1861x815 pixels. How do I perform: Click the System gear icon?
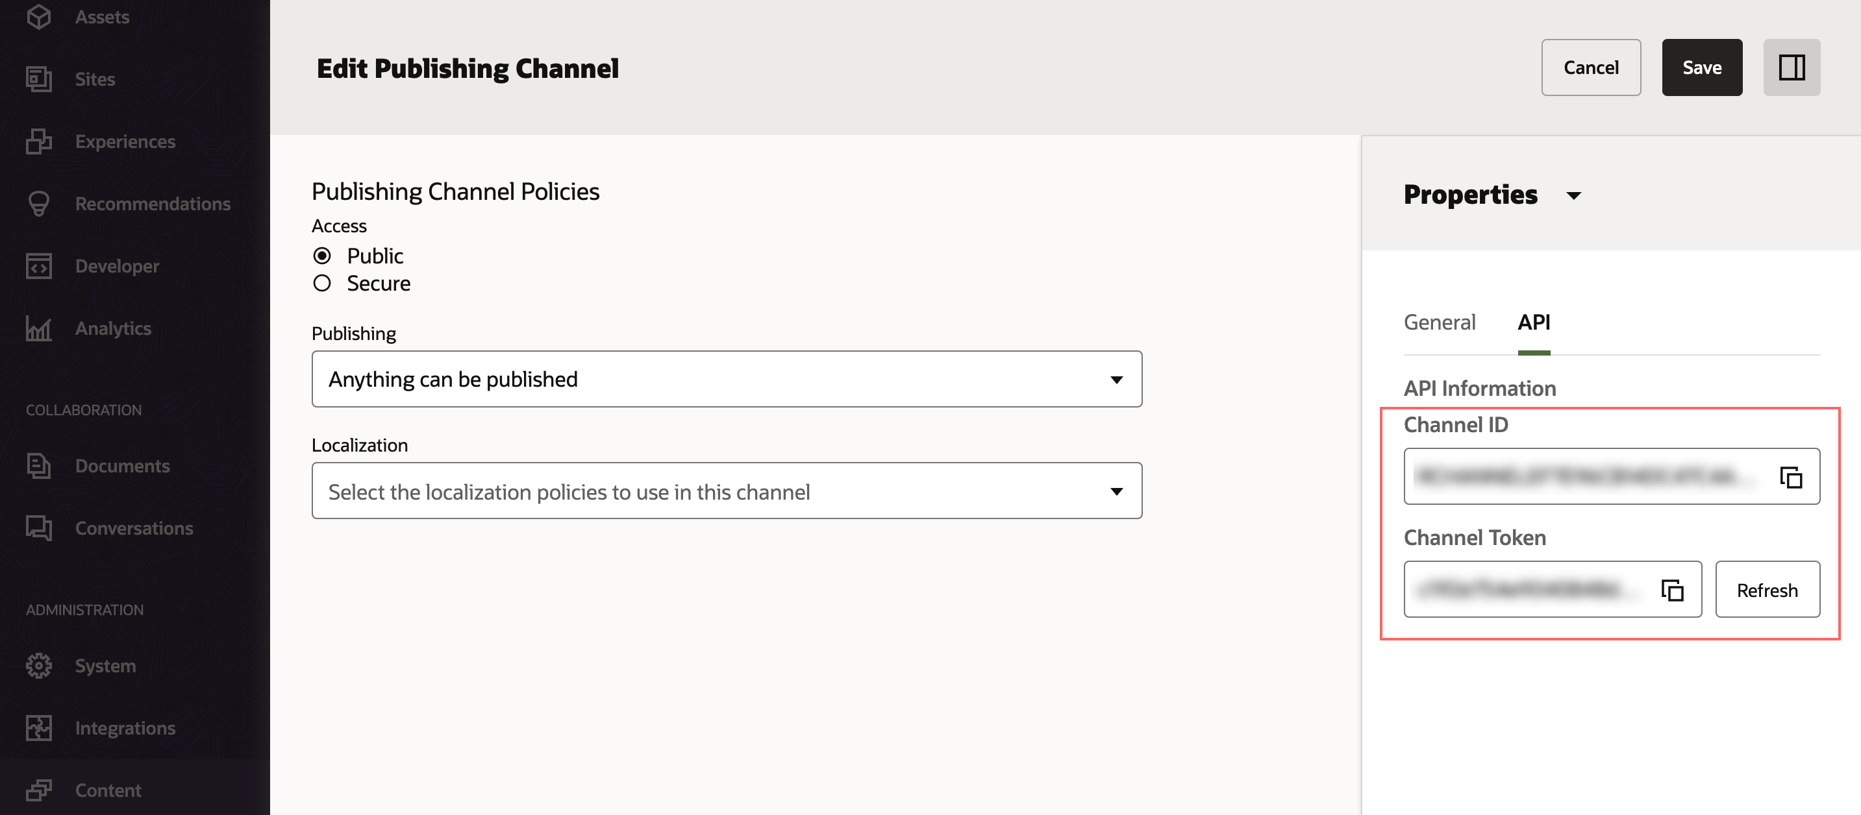(39, 666)
